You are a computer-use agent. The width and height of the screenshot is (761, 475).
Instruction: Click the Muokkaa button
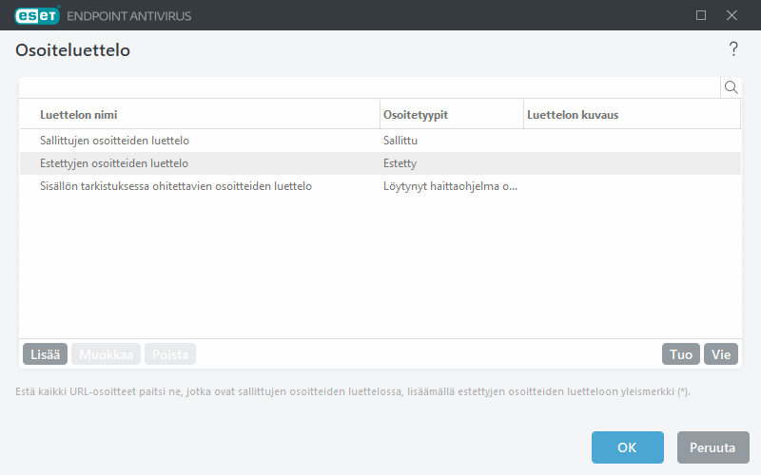click(106, 354)
